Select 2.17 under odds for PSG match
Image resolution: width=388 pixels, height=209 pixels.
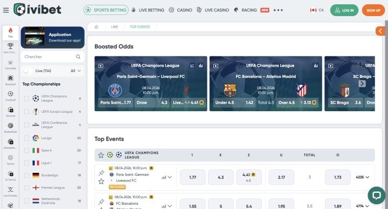[281, 177]
